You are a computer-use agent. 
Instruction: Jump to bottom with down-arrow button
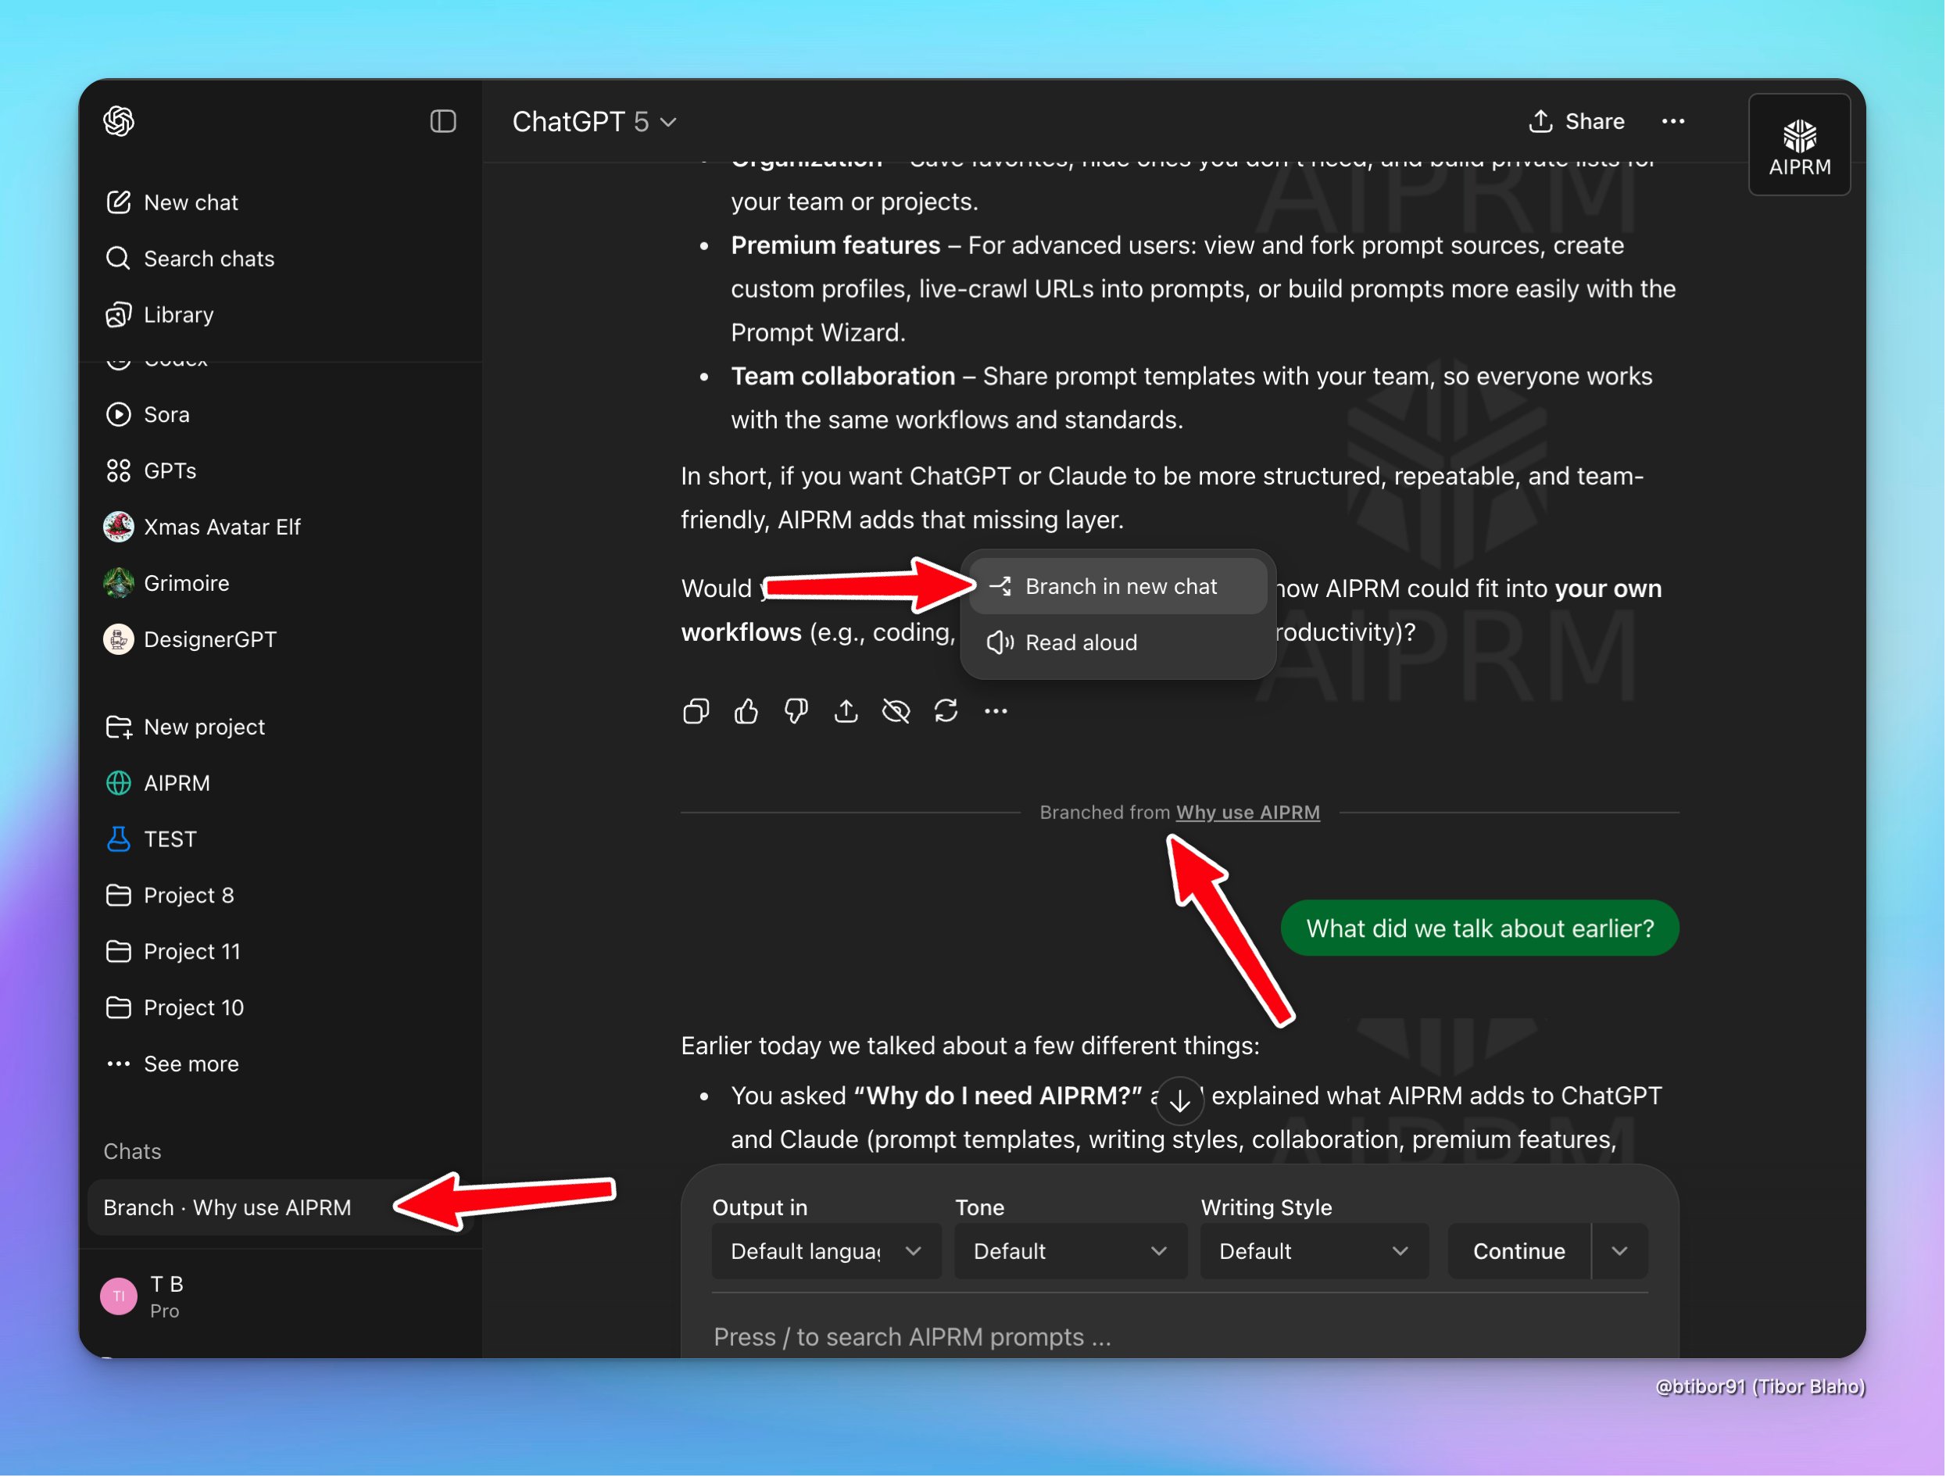point(1180,1100)
